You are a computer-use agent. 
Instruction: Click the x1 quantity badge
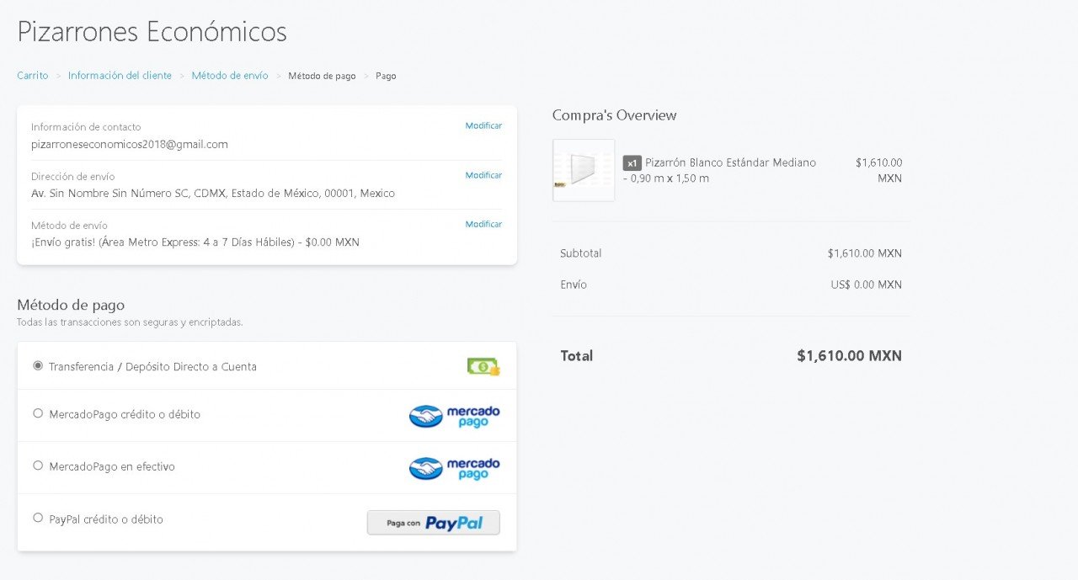[632, 163]
